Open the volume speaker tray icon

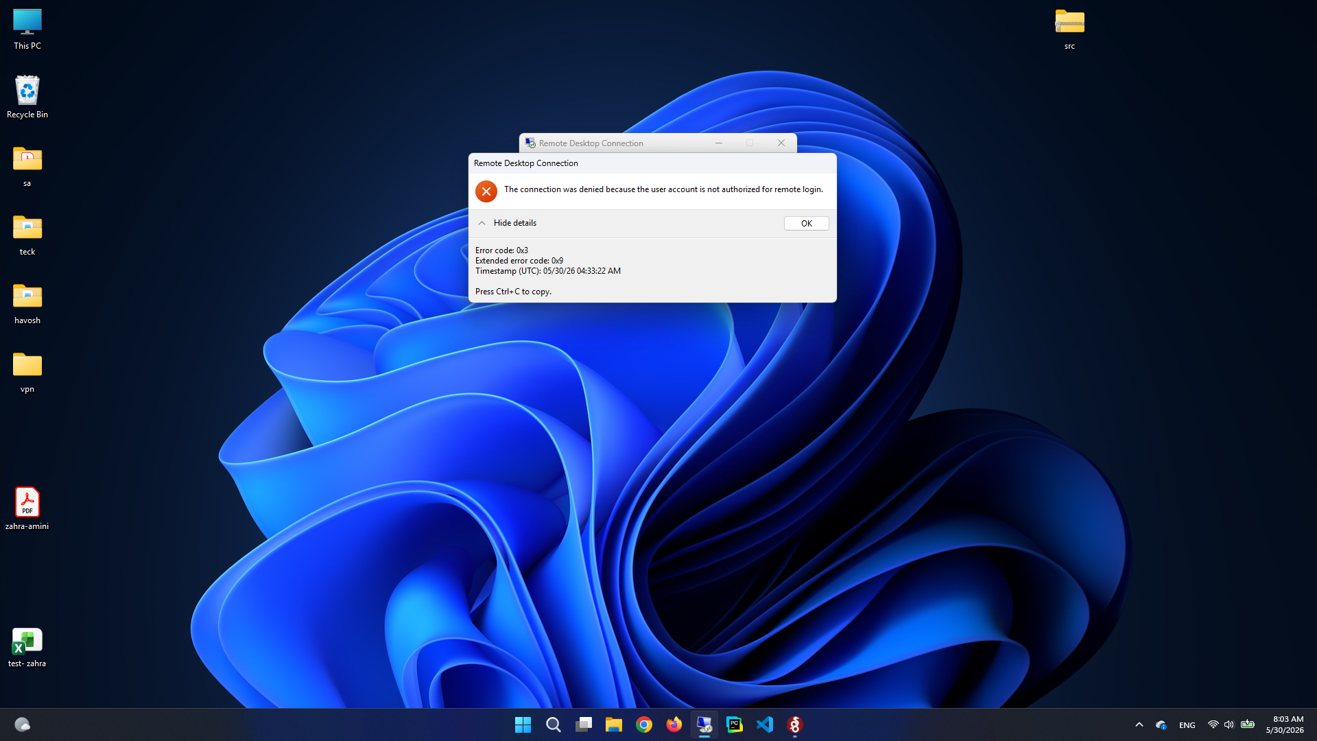click(x=1229, y=725)
